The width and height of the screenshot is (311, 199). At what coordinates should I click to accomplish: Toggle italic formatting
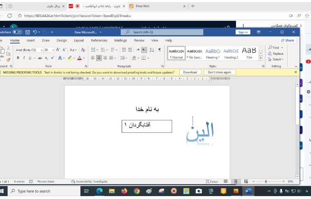[24, 58]
